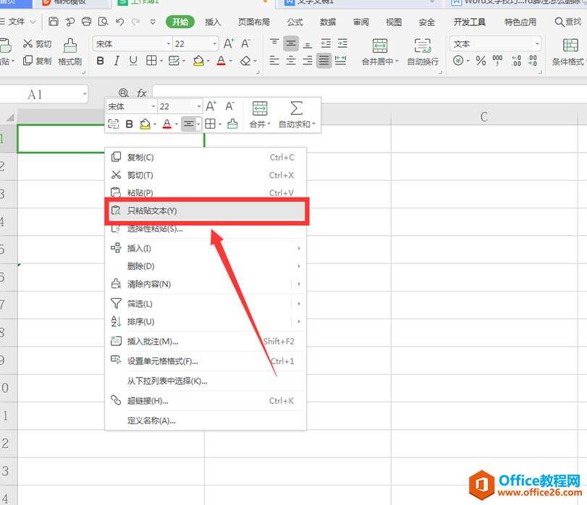Open mini toolbar font dropdown 宋体
Image resolution: width=587 pixels, height=505 pixels.
153,106
